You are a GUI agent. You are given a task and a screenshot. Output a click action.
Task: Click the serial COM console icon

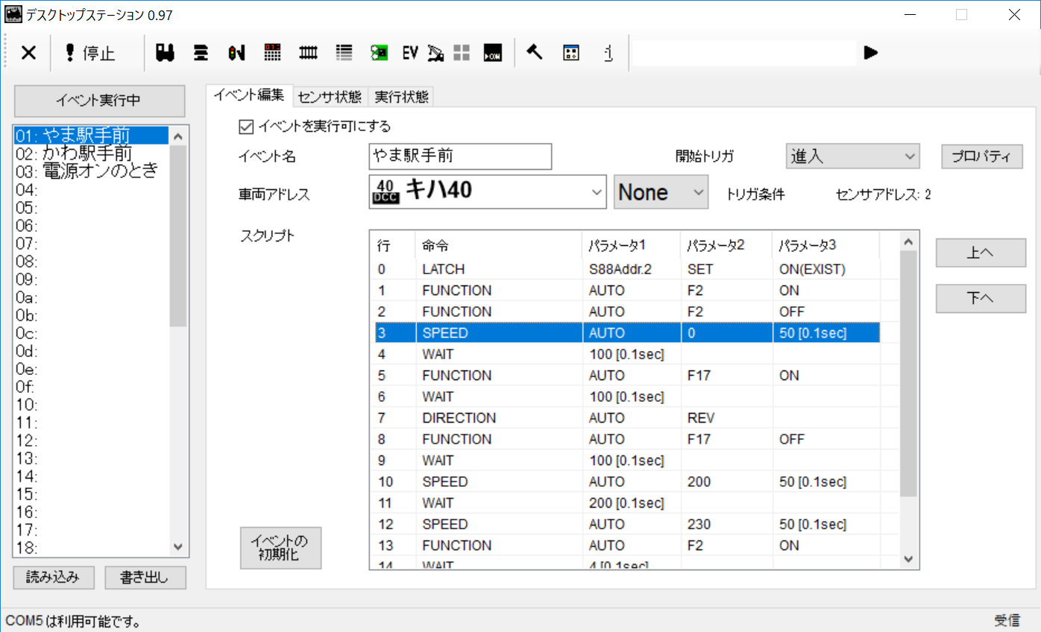(x=492, y=52)
